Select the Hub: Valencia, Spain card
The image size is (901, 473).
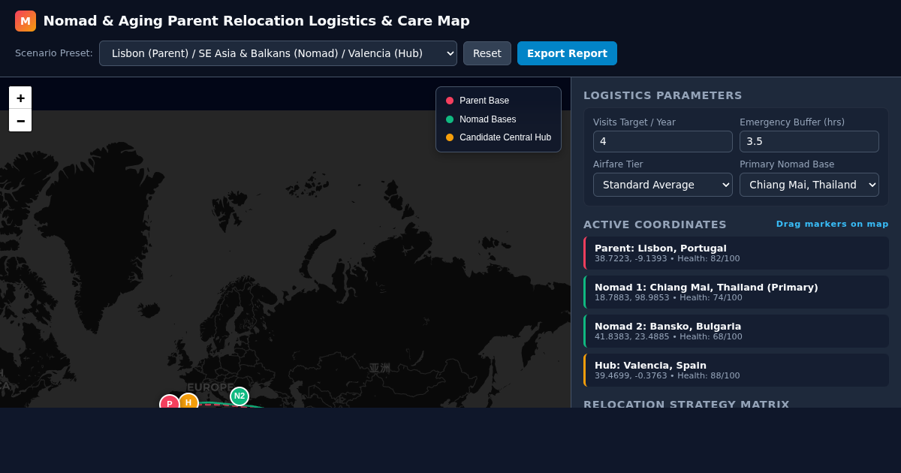click(x=736, y=370)
